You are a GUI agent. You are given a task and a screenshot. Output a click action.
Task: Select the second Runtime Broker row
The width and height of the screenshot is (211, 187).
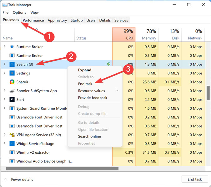point(103,55)
